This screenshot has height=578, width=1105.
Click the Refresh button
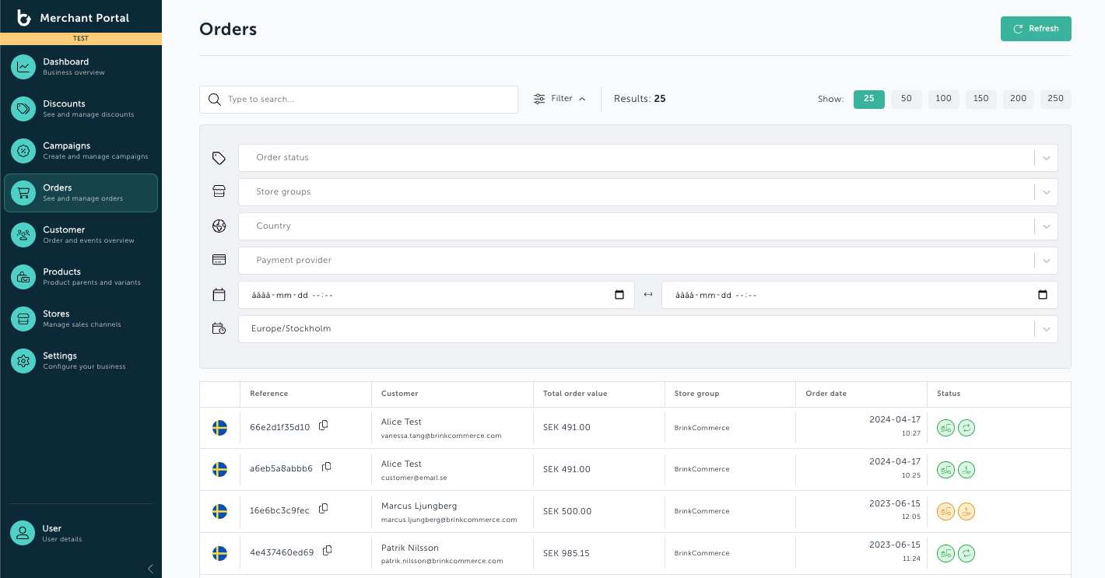1036,29
